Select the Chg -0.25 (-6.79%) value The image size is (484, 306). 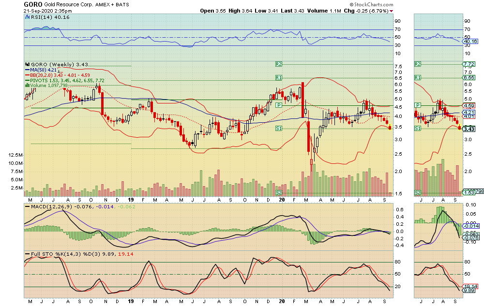click(366, 11)
